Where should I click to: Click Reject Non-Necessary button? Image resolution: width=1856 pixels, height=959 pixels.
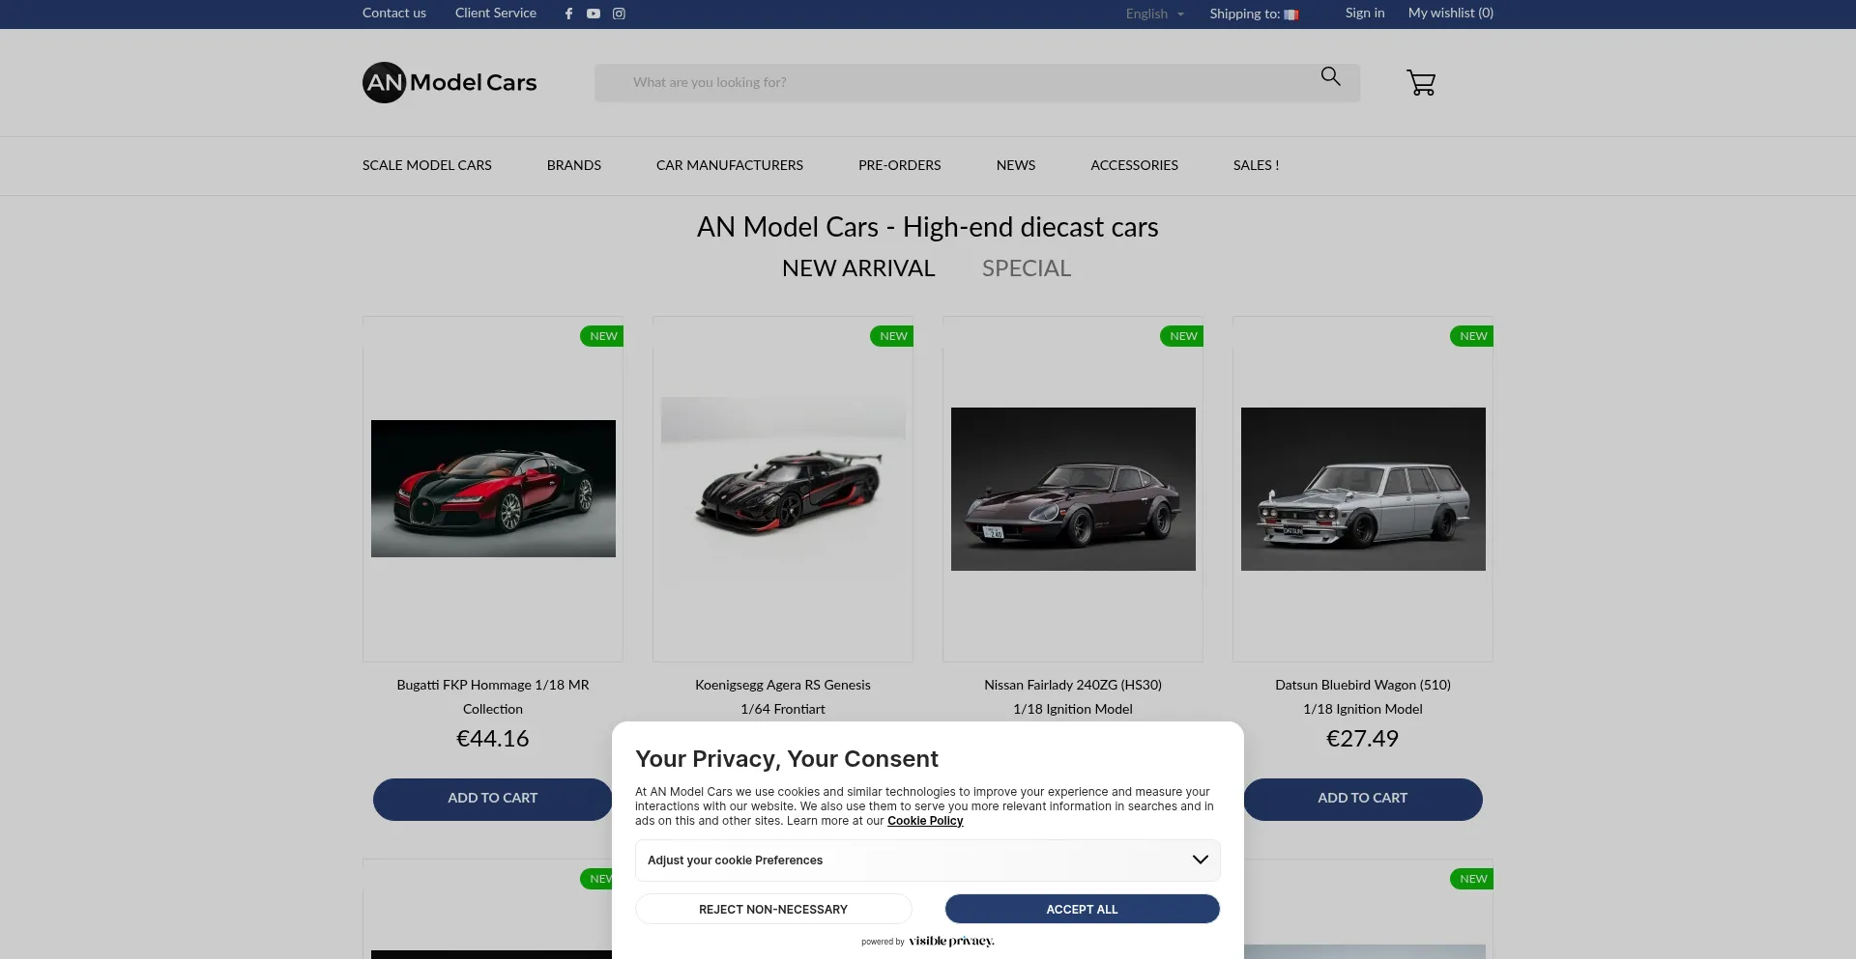click(773, 909)
